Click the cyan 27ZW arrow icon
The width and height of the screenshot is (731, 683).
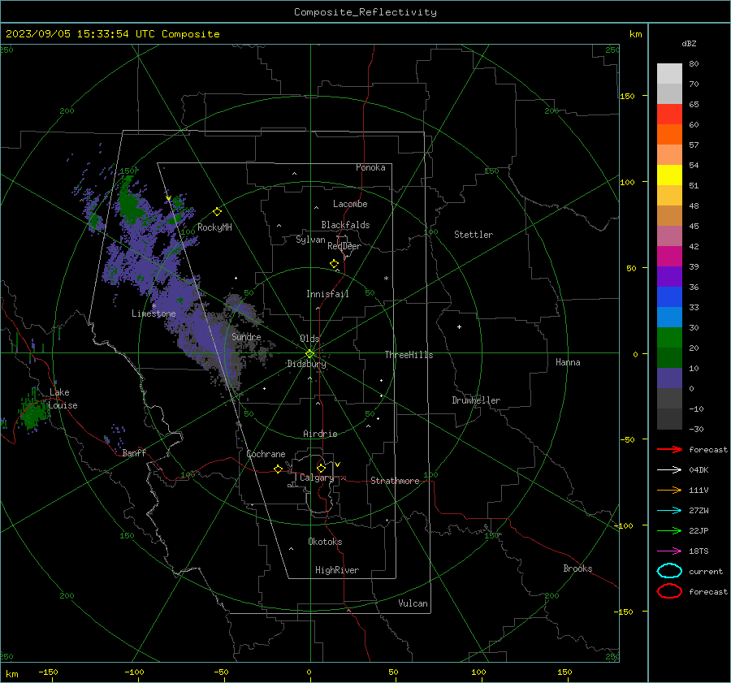(x=669, y=511)
